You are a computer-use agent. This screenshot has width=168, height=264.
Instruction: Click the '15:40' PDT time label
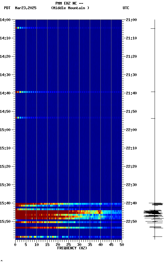(5, 203)
